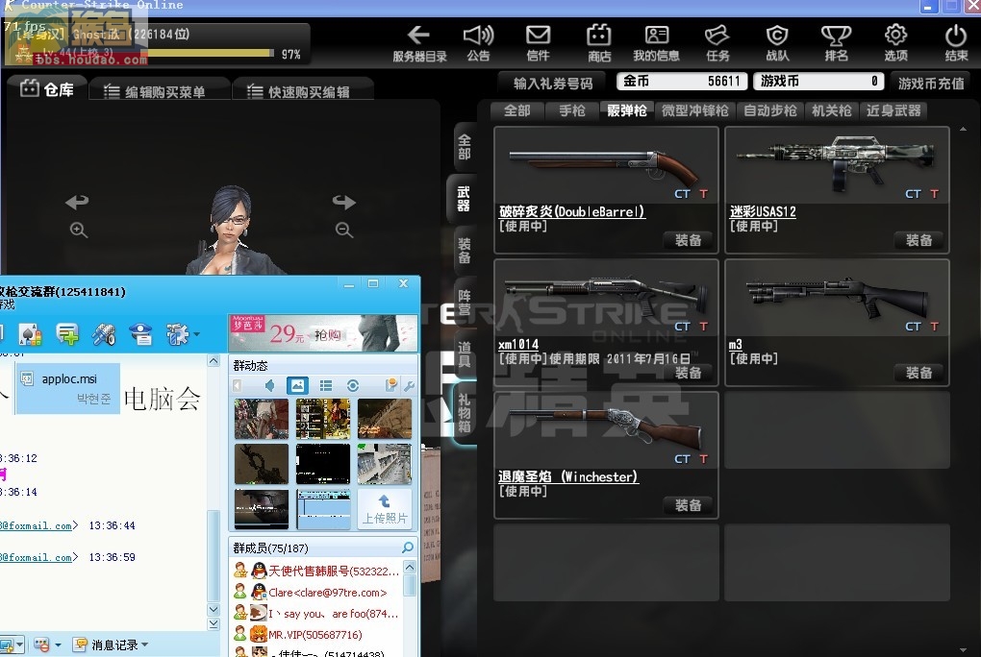The width and height of the screenshot is (981, 657).
Task: Open missions (任务) icon
Action: [x=717, y=42]
